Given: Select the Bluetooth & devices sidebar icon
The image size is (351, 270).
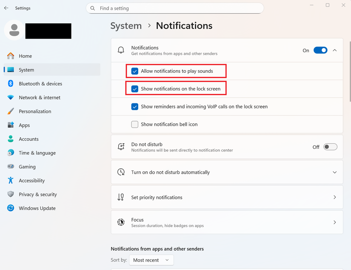Looking at the screenshot, I should [10, 84].
